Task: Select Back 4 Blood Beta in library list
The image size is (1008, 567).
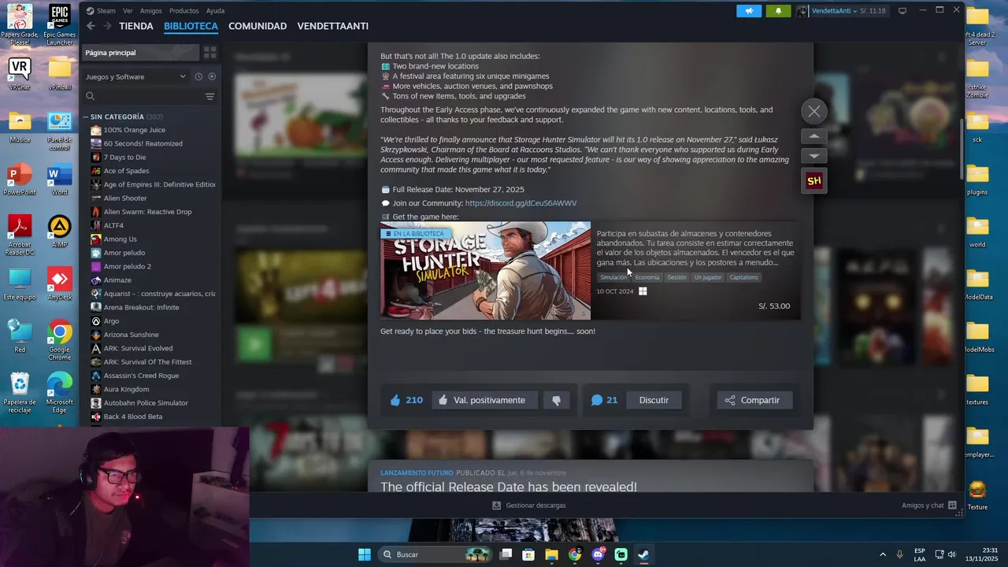Action: 133,417
